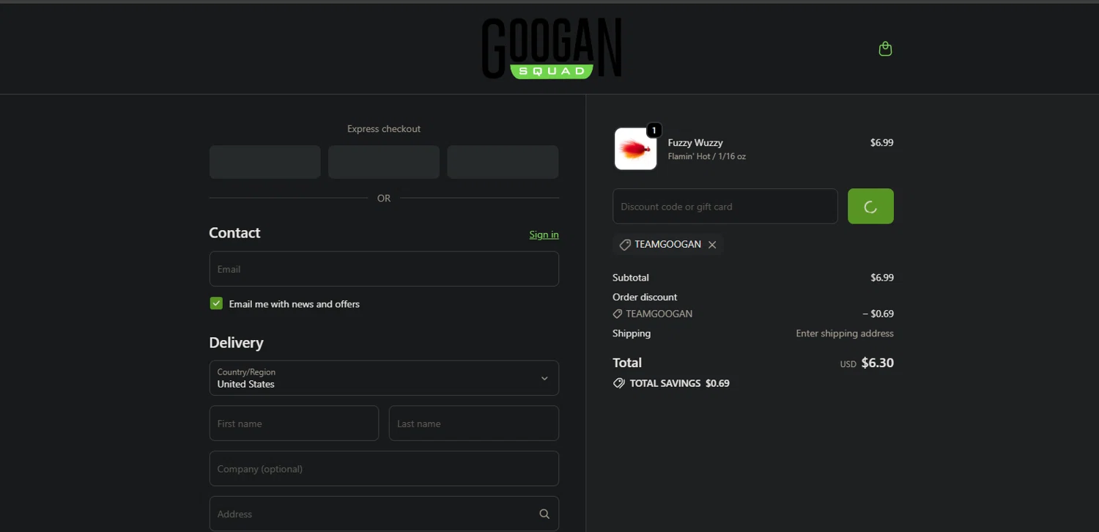Click the tag icon beside order discount TEAMGOOGAN
The width and height of the screenshot is (1099, 532).
coord(618,314)
